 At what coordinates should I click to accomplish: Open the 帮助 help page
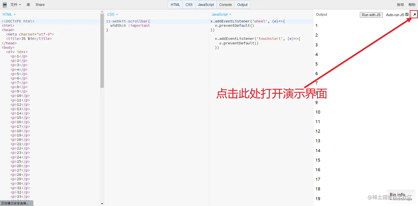[x=412, y=4]
